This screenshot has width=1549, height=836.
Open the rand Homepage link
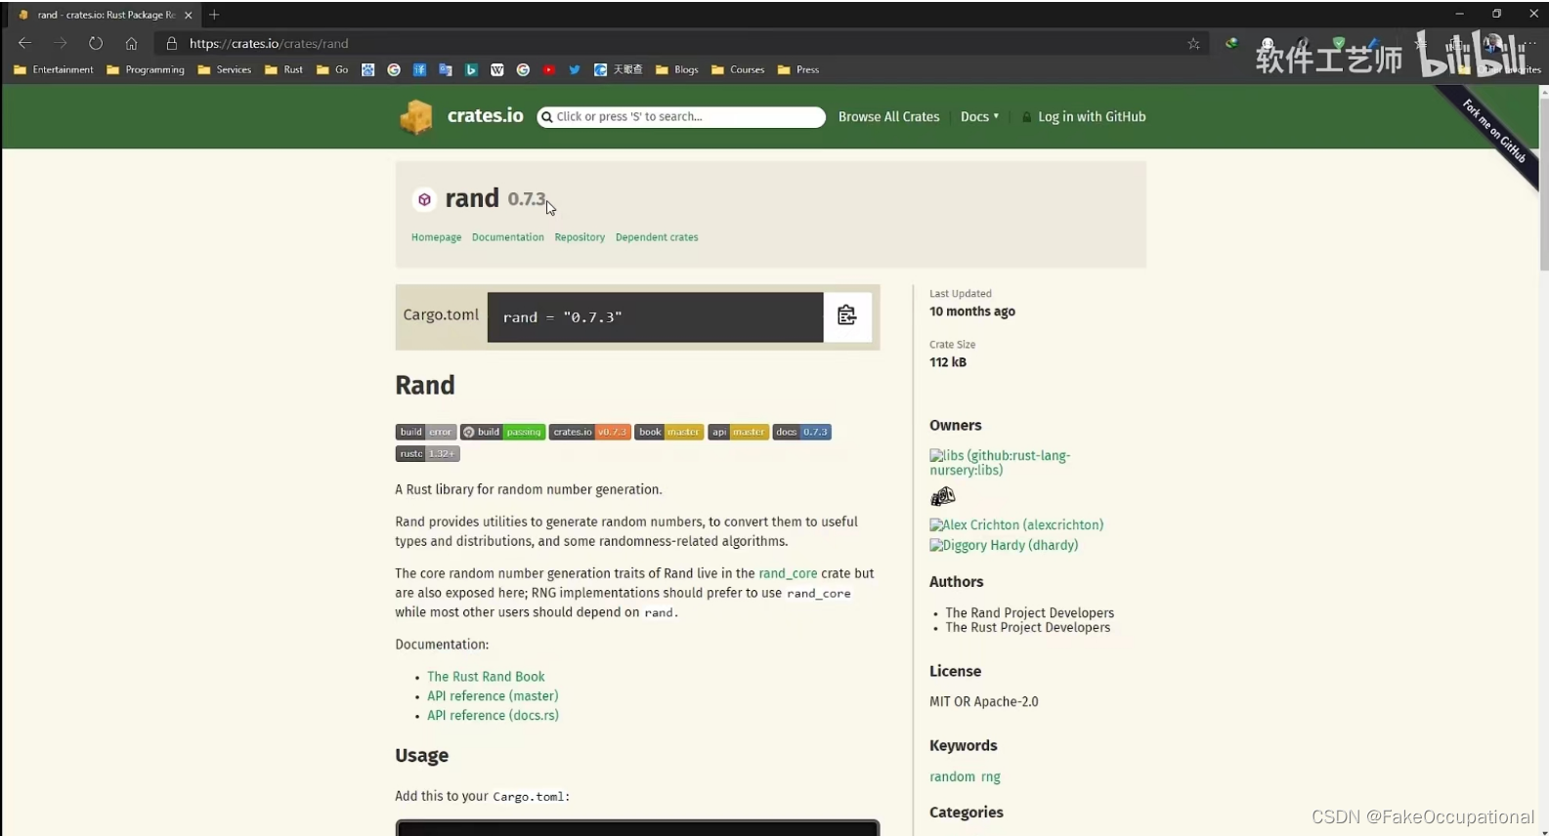[x=436, y=237]
